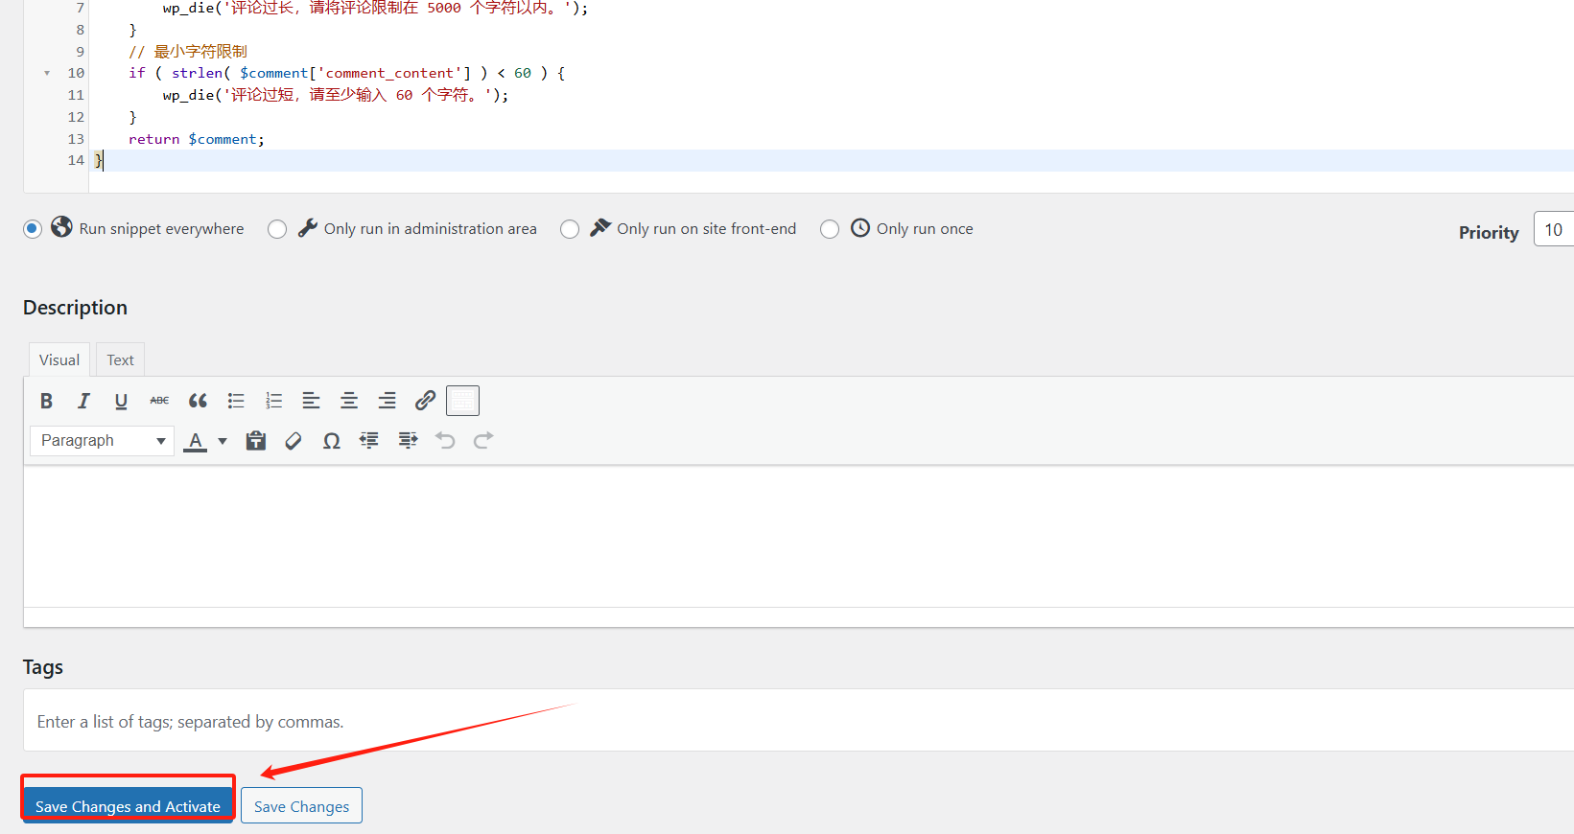
Task: Create a numbered list
Action: click(x=273, y=401)
